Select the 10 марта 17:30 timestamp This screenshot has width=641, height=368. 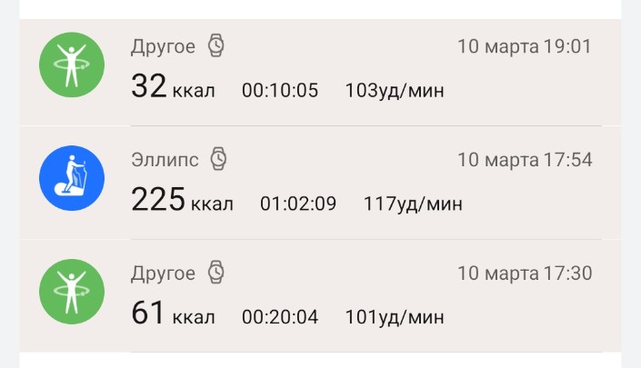(x=525, y=274)
